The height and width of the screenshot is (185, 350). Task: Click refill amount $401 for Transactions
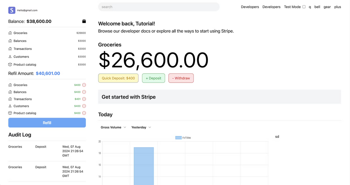coord(78,99)
